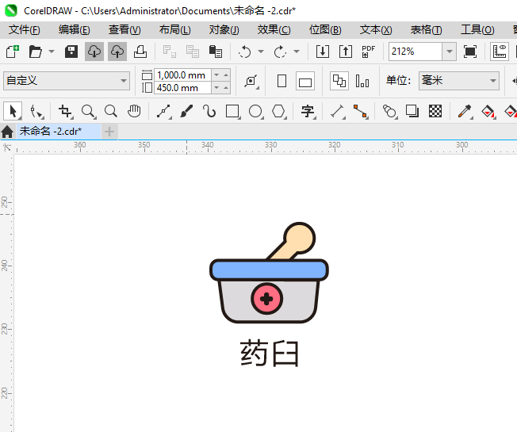
Task: Save the document with floppy icon
Action: [x=71, y=52]
